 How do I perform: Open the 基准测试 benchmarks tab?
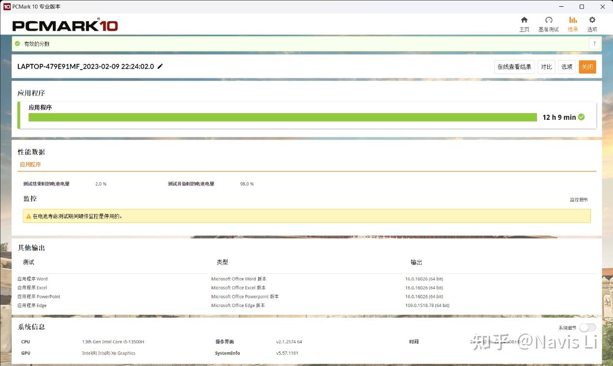(x=548, y=24)
